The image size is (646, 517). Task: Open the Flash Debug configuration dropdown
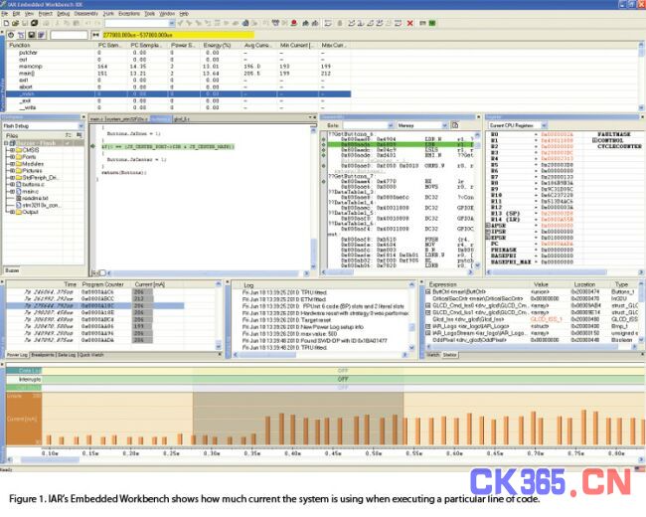coord(81,126)
